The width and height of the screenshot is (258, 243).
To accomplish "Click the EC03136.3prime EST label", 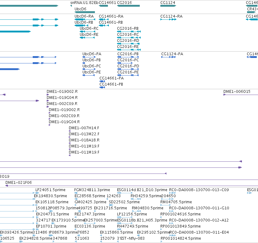I will (x=90, y=226).
